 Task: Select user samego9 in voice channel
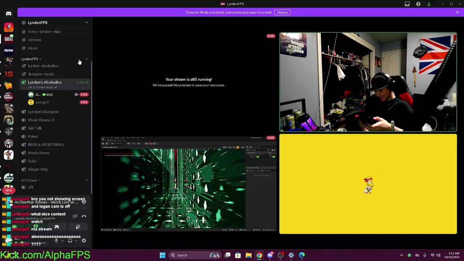coord(58,102)
